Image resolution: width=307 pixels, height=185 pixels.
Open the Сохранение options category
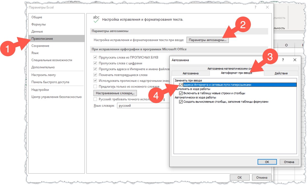pos(40,46)
